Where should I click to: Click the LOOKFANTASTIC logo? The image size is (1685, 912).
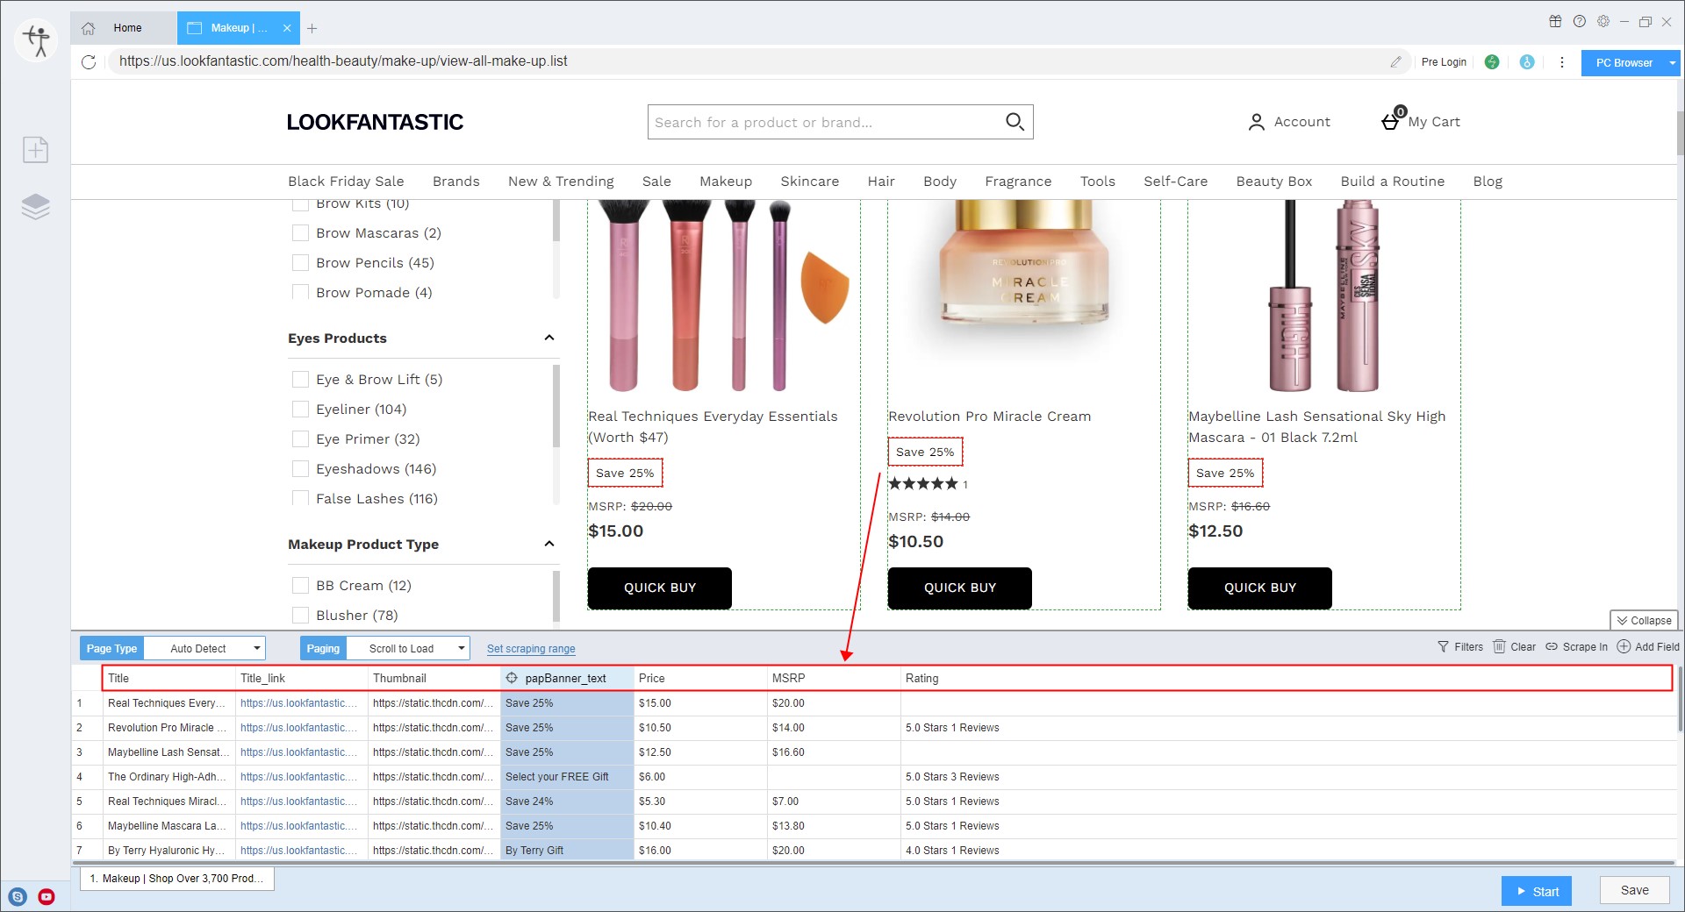click(x=375, y=122)
